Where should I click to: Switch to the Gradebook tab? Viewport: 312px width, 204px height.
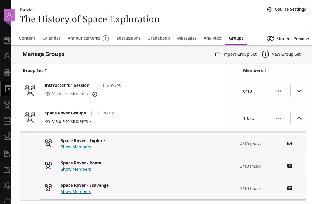point(159,38)
